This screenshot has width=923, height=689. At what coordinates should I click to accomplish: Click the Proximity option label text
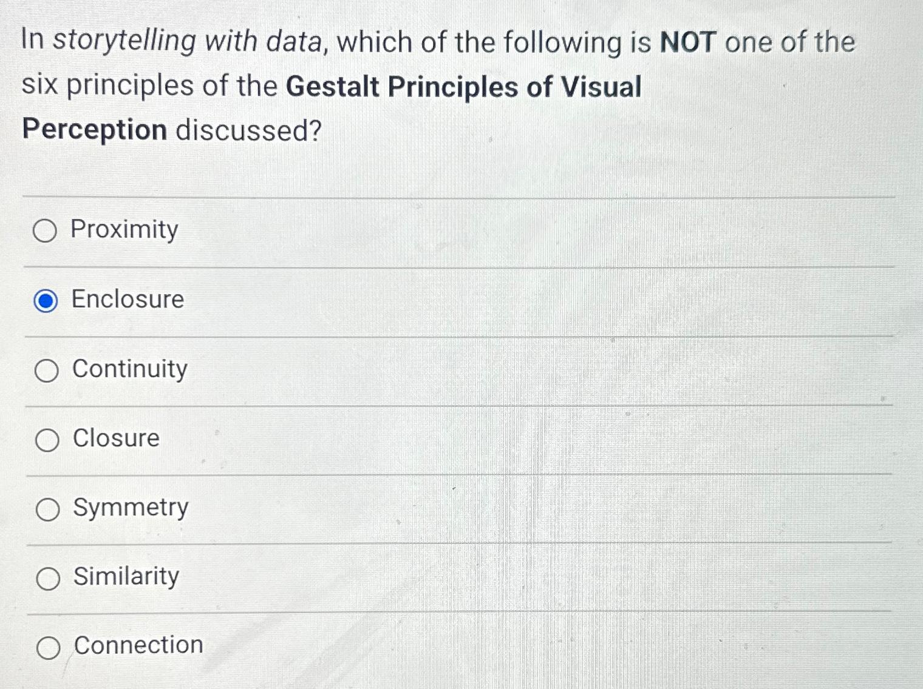coord(123,230)
